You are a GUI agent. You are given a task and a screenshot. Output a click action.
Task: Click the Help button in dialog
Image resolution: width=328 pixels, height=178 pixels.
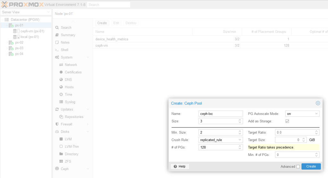(x=180, y=166)
